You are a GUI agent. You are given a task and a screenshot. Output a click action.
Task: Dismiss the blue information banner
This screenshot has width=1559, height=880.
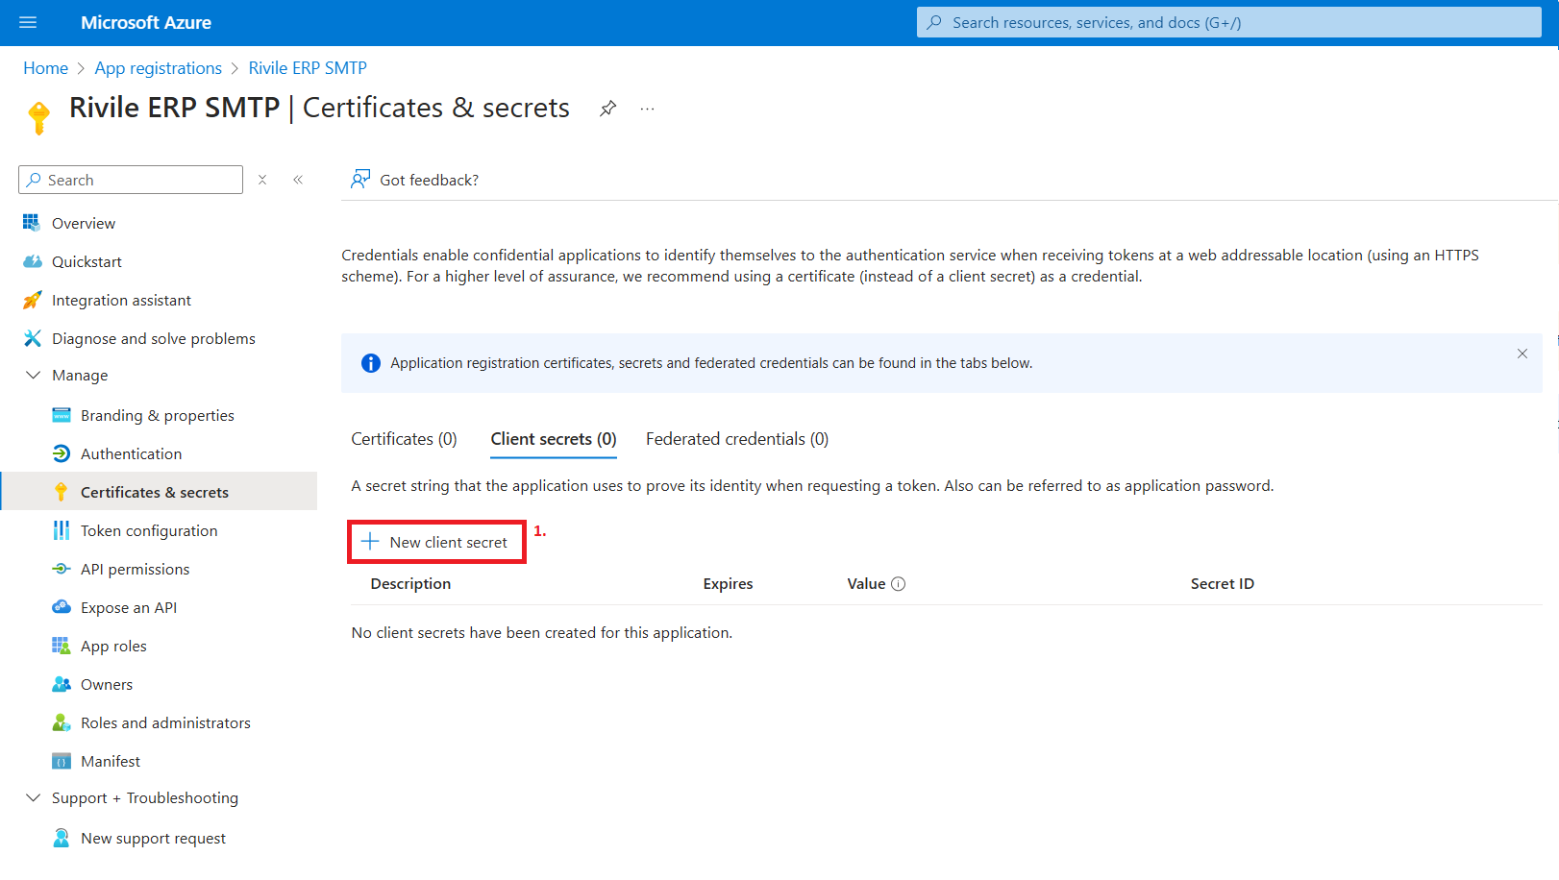1522,354
